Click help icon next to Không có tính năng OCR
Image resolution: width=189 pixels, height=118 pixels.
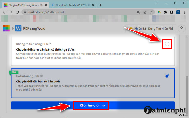click(x=50, y=44)
